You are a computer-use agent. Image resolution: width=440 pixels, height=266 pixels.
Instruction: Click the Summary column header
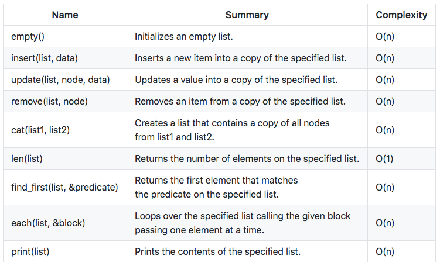(x=247, y=15)
